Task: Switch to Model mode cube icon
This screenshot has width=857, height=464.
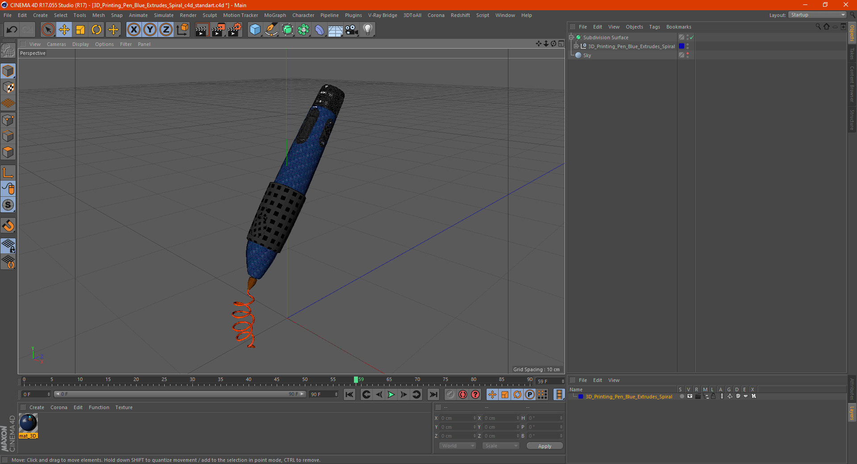Action: (x=8, y=71)
